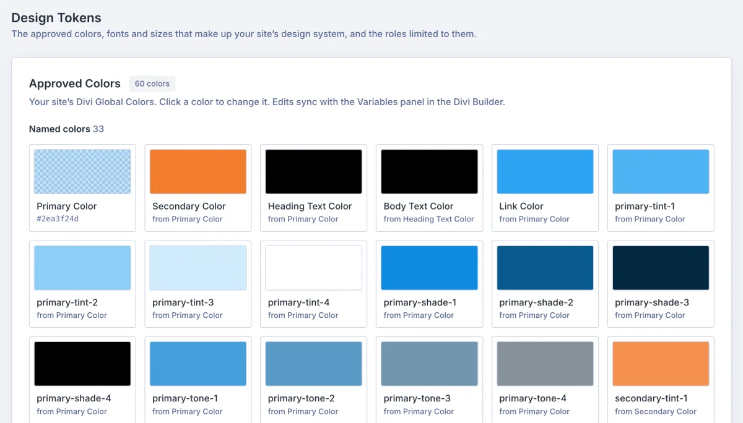Click the primary-tone-1 name label
743x423 pixels.
tap(186, 398)
